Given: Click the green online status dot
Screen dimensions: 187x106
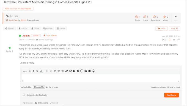Looking at the screenshot, I should (x=20, y=36).
